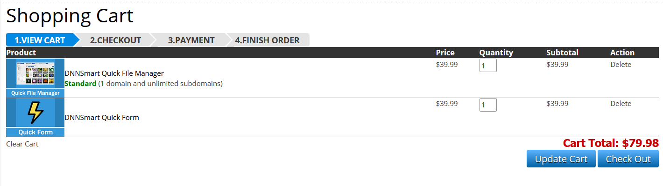Image resolution: width=663 pixels, height=186 pixels.
Task: Go to the 2.Checkout step tab
Action: tap(115, 40)
